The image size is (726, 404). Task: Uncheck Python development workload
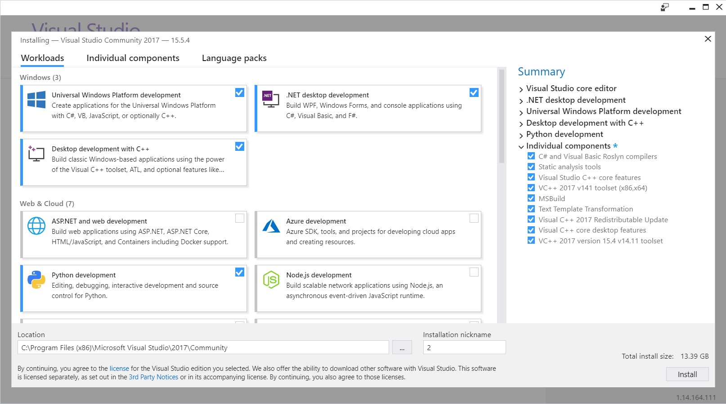click(240, 272)
